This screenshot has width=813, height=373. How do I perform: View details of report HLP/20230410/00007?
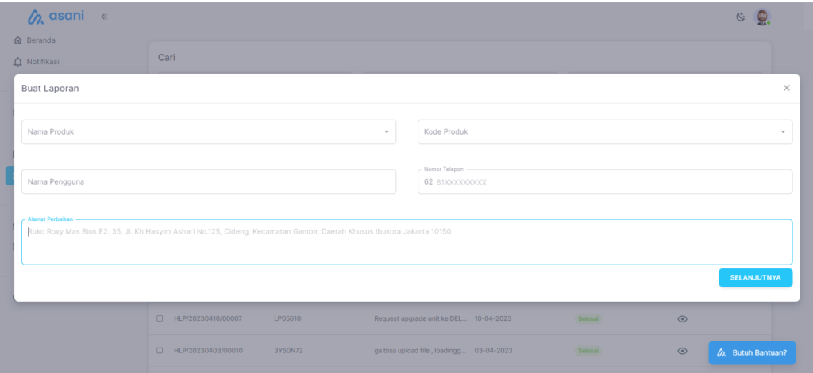tap(681, 318)
